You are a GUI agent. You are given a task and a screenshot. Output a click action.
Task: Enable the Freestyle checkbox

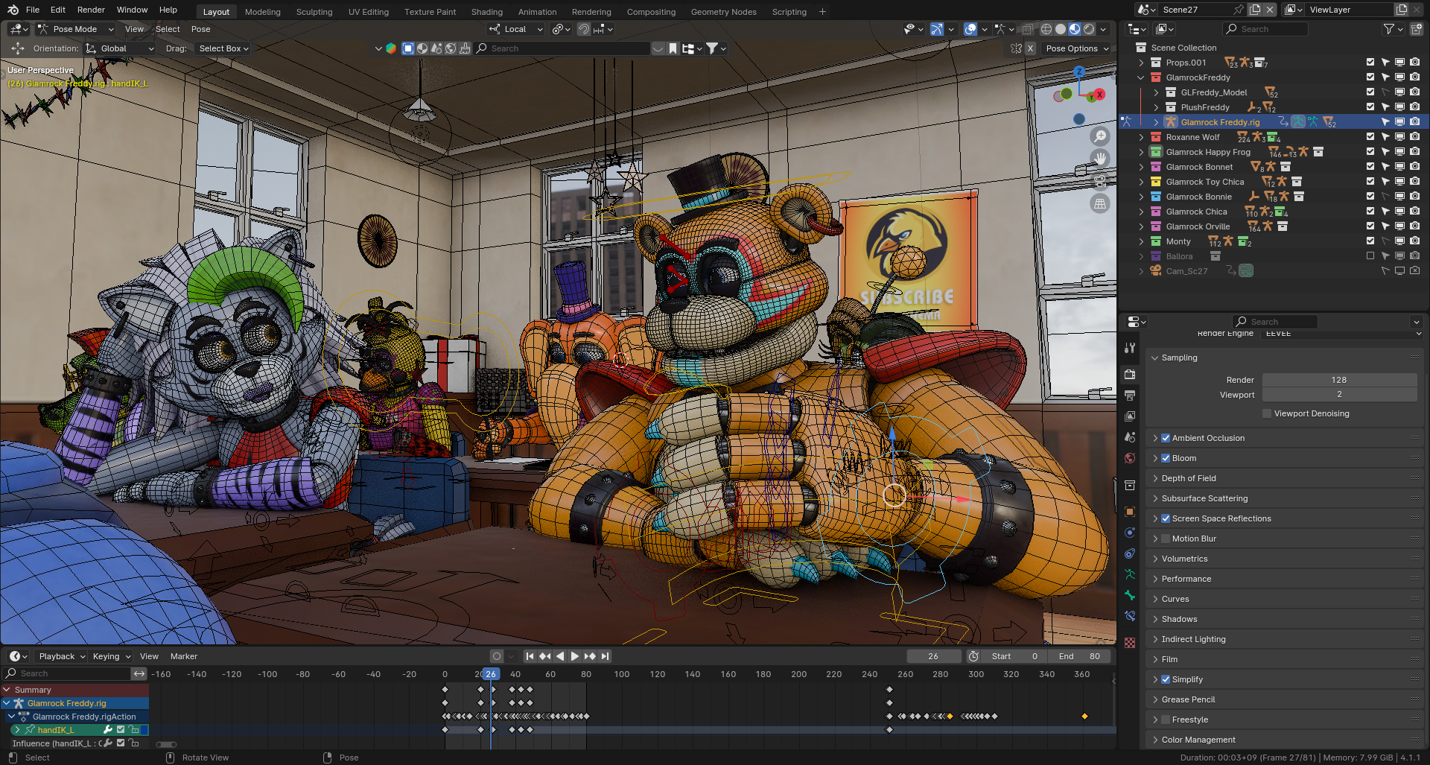[x=1166, y=720]
